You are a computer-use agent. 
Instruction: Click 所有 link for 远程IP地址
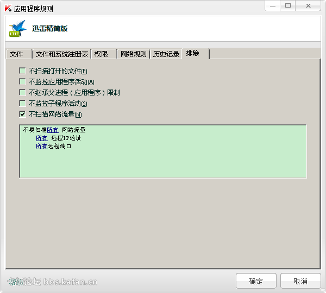click(42, 138)
